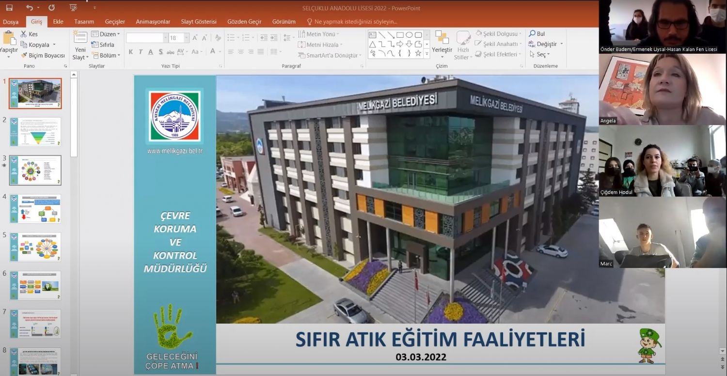Toggle italic (T) formatting
This screenshot has width=727, height=376.
[x=141, y=52]
